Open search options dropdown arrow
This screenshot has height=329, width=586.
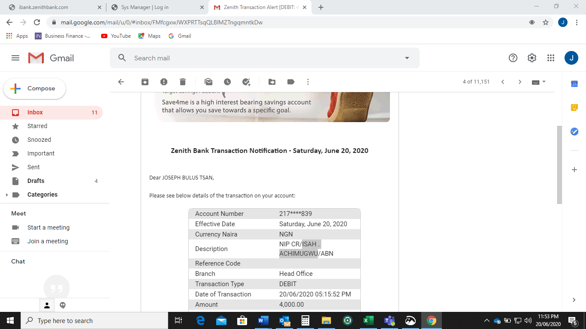(x=407, y=58)
